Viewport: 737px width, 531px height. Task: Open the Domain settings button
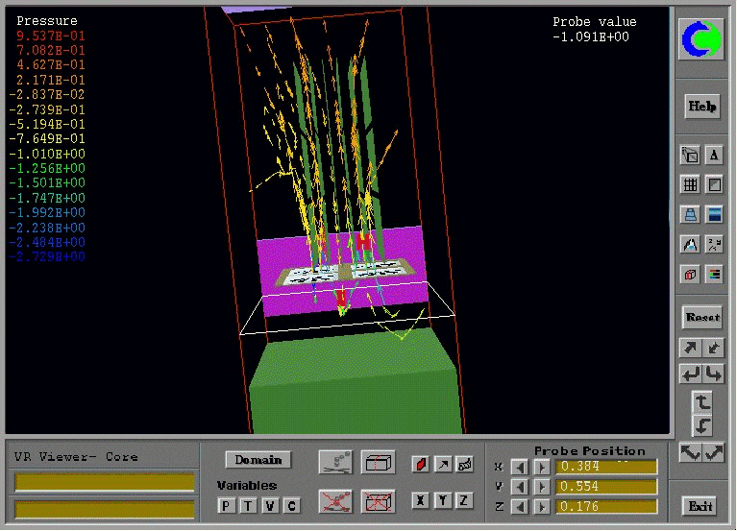pyautogui.click(x=258, y=460)
